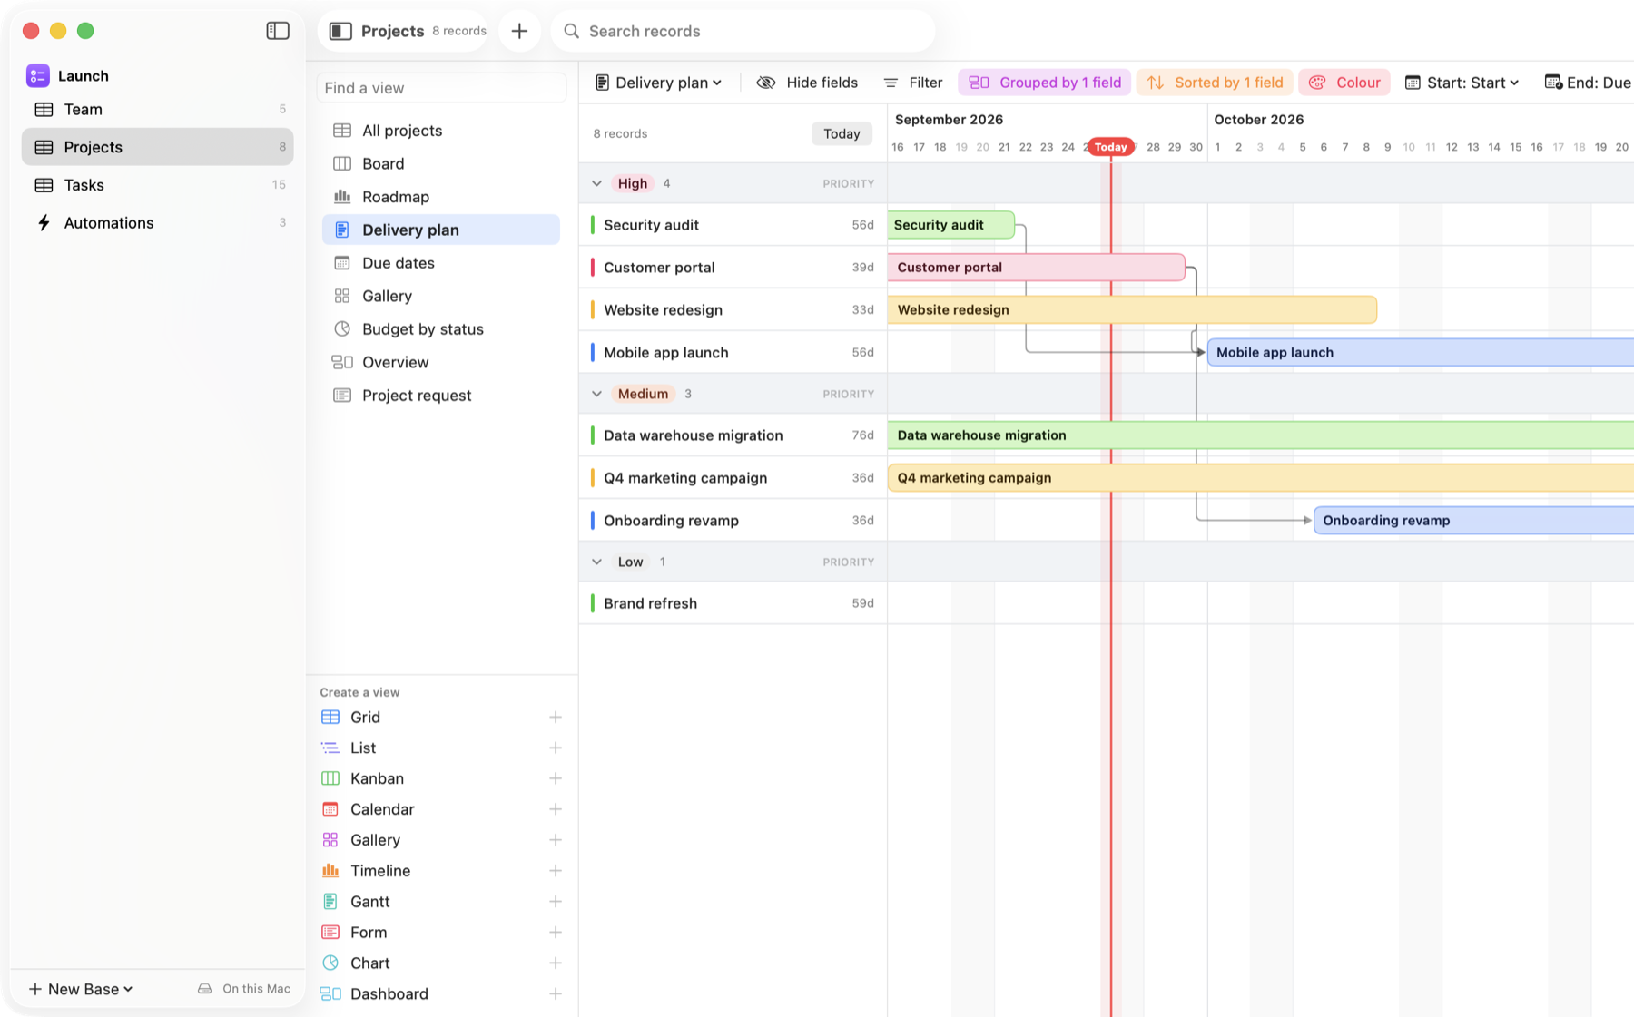Switch to the Board view
1634x1017 pixels.
[441, 163]
